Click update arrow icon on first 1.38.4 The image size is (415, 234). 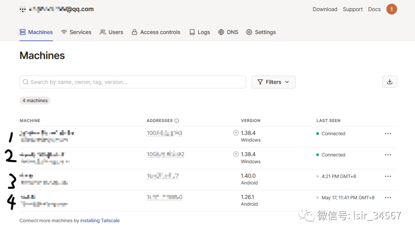click(x=236, y=133)
